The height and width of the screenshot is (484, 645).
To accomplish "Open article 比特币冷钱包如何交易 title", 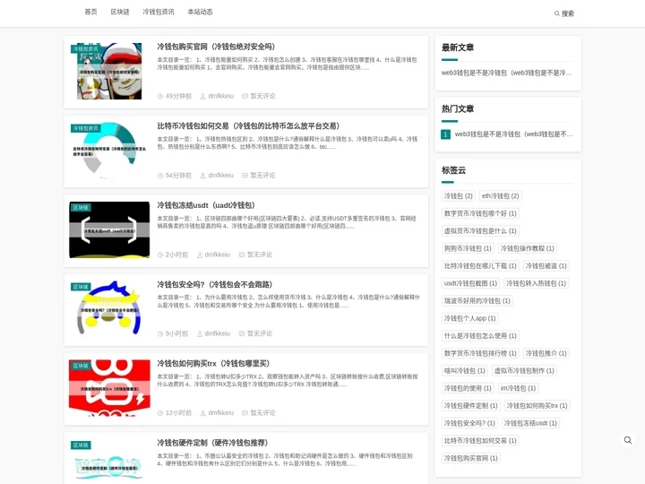I will 248,126.
